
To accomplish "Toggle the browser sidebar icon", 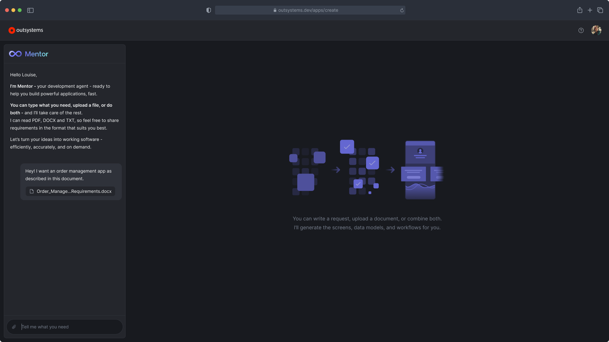I will click(x=30, y=10).
